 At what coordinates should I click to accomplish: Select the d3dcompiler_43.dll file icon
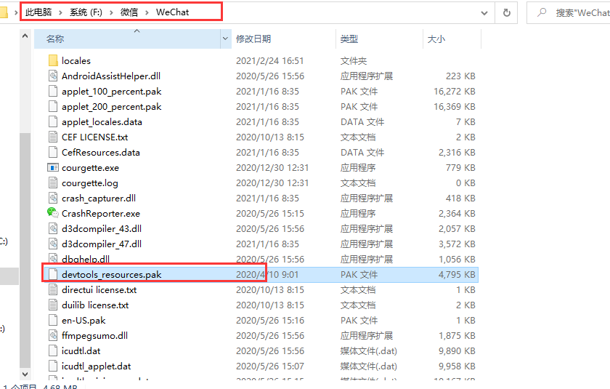pyautogui.click(x=53, y=228)
